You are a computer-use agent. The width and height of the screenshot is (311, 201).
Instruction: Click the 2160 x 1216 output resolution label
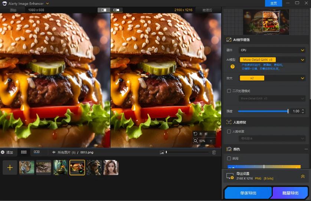click(x=183, y=10)
